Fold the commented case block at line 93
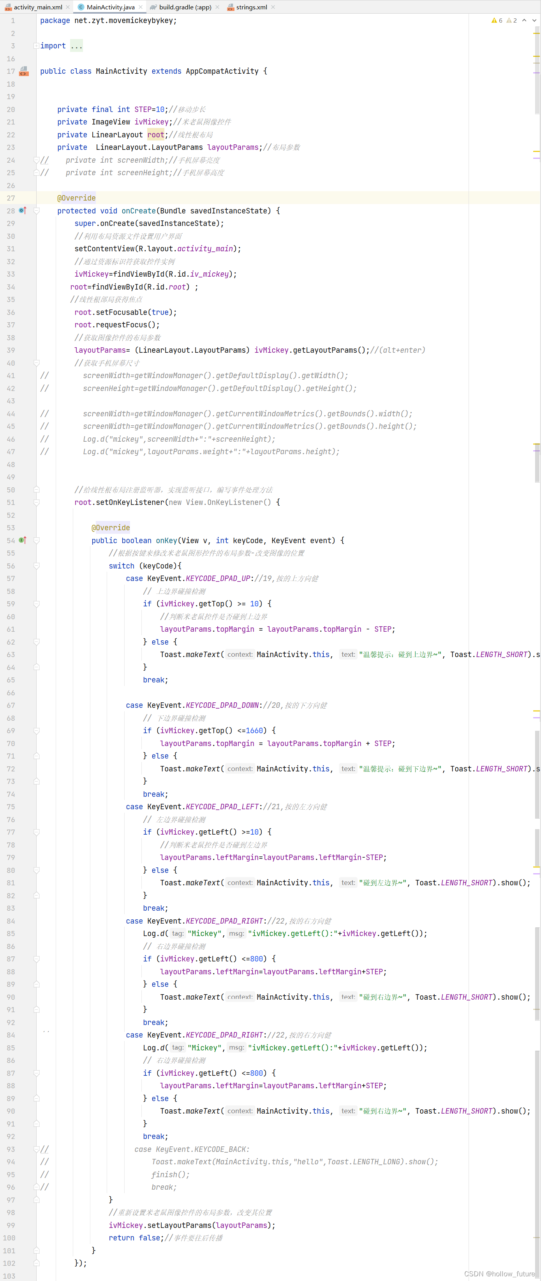This screenshot has width=541, height=1281. 36,1149
